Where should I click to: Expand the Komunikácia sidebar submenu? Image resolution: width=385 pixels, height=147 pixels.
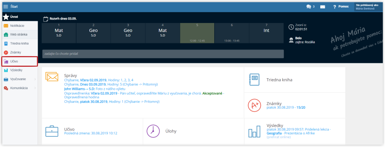click(x=35, y=88)
